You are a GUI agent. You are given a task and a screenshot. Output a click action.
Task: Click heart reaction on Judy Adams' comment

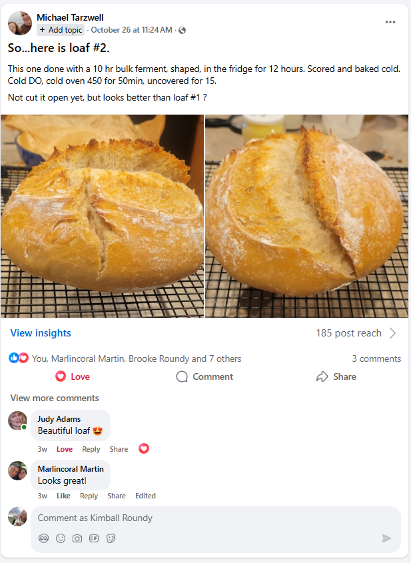pos(144,449)
